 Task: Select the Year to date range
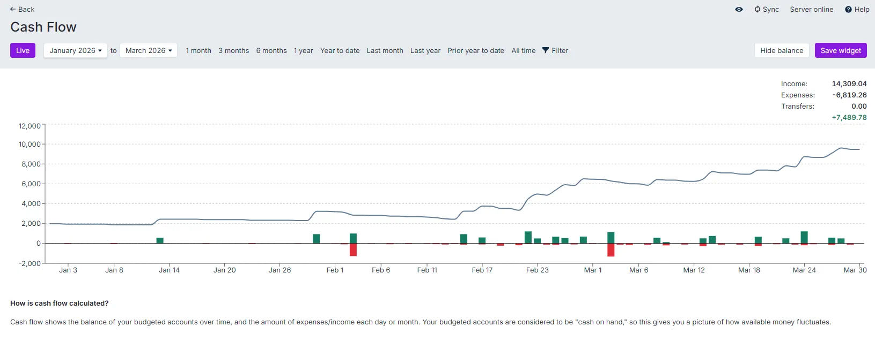[340, 50]
